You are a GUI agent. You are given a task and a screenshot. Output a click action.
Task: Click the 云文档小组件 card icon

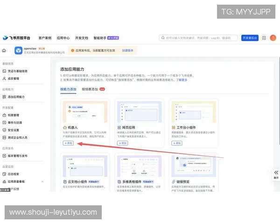pyautogui.click(x=65, y=182)
